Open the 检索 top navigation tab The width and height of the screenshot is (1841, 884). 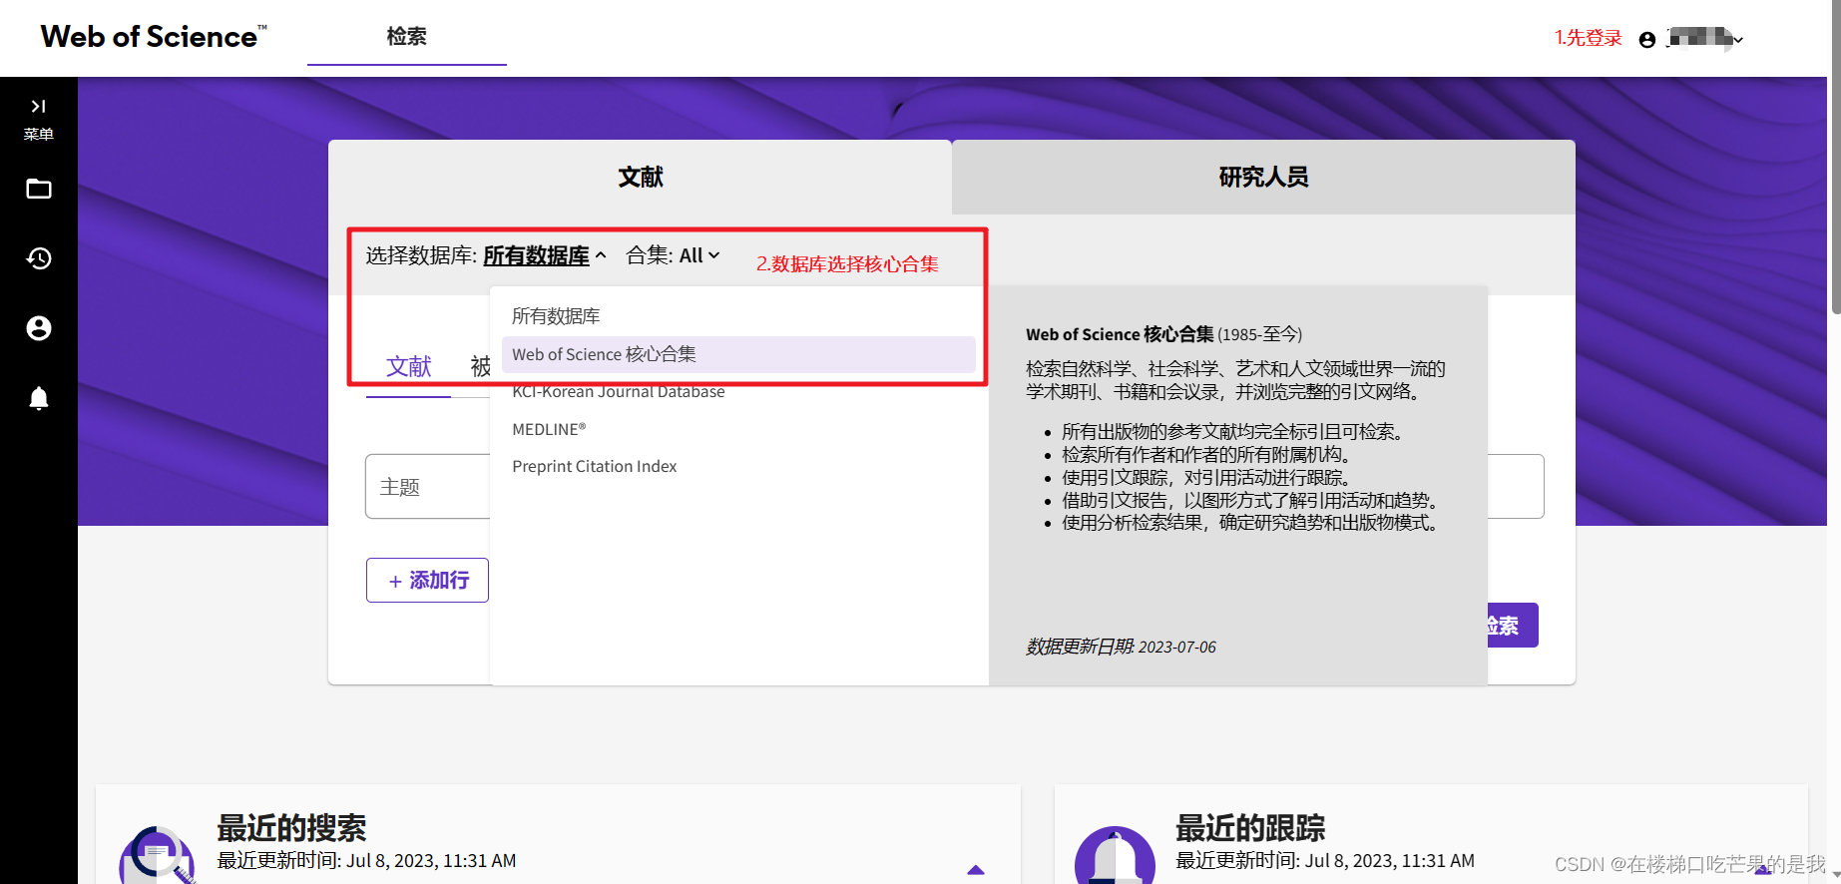406,37
